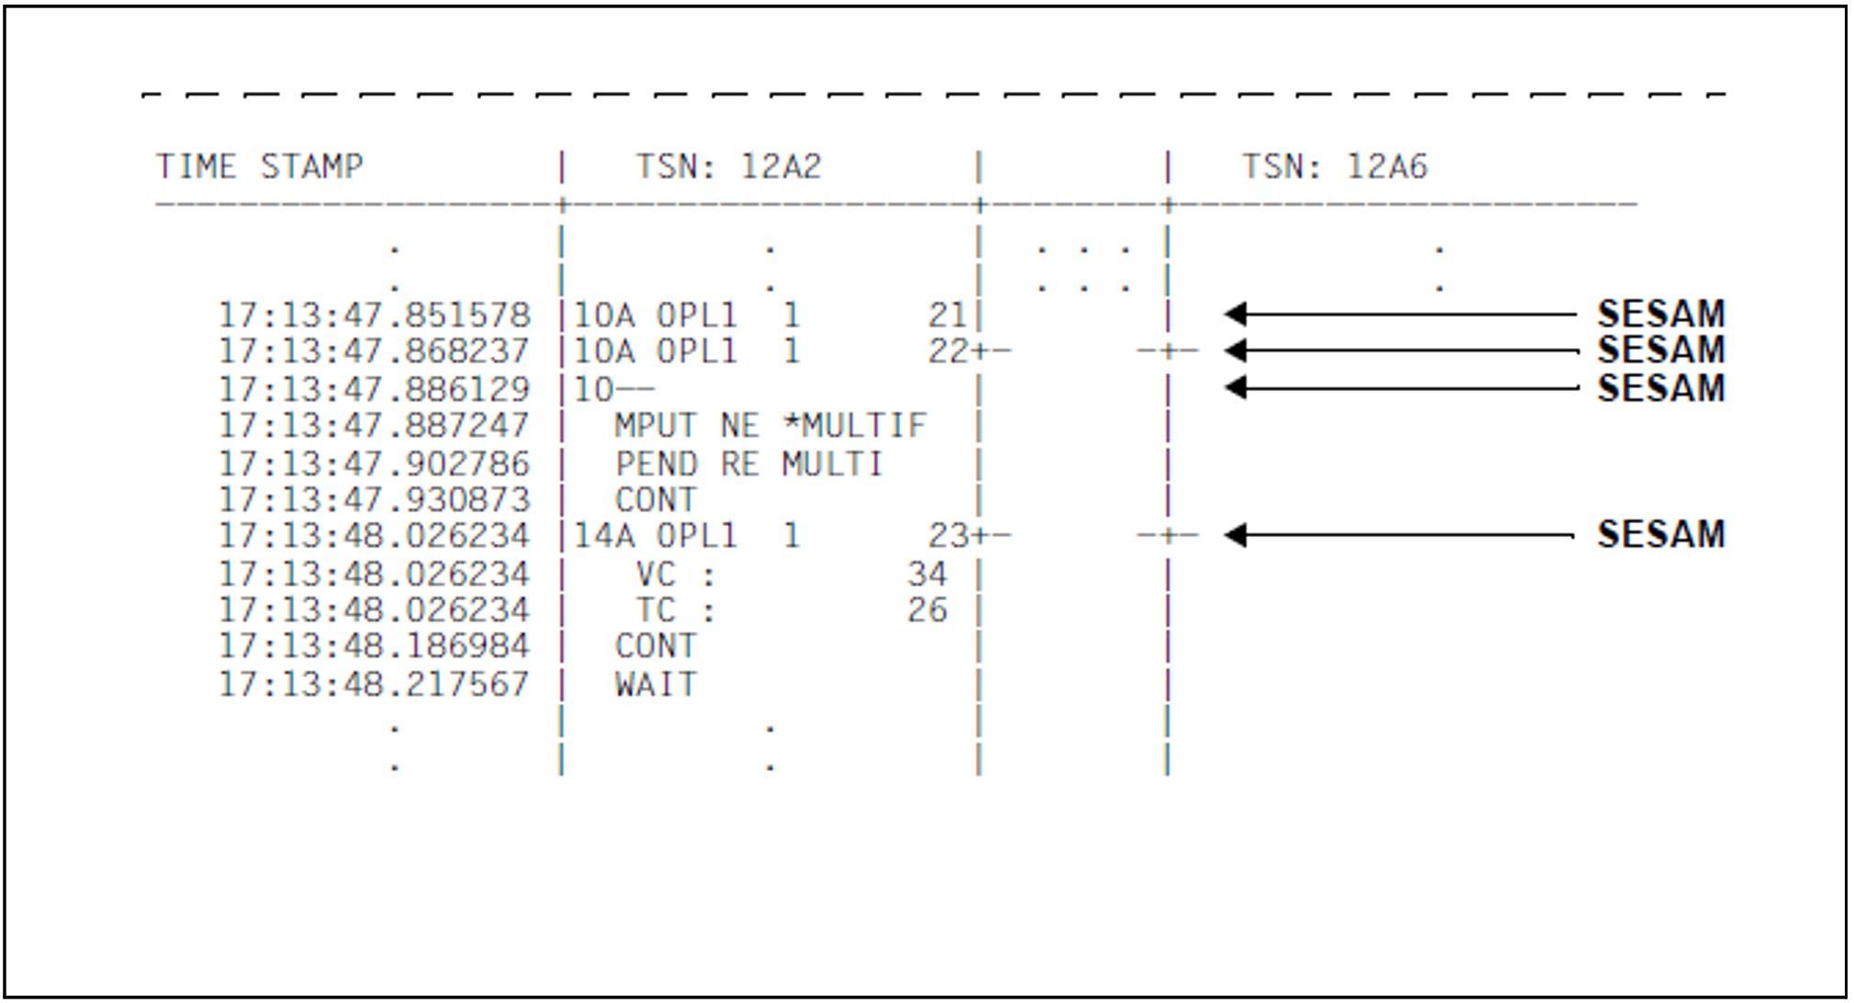Click the TSN: 12A2 column header
Viewport: 1854px width, 1003px height.
[x=728, y=167]
